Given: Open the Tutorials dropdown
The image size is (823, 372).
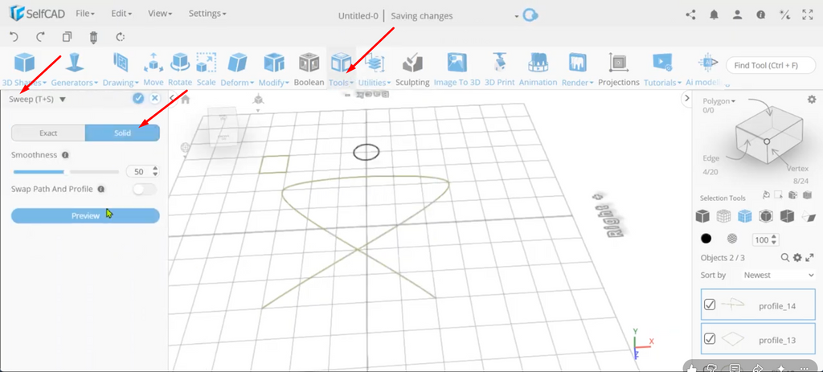Looking at the screenshot, I should point(663,68).
